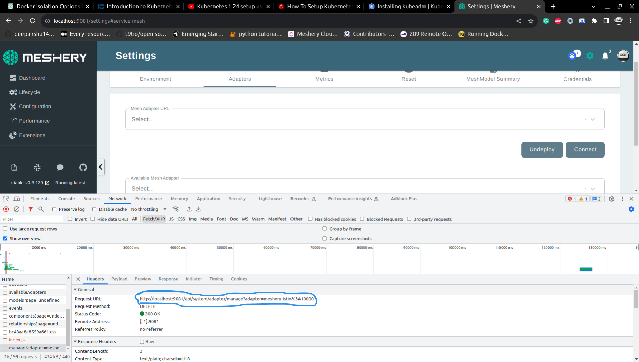Open the Meshery Dashboard sidebar item

32,78
